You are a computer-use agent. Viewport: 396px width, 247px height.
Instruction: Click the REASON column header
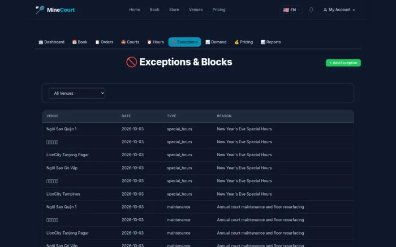coord(224,116)
